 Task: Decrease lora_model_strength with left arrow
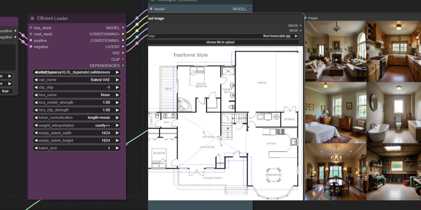click(36, 102)
